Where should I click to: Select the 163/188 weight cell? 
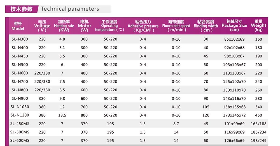259,124
